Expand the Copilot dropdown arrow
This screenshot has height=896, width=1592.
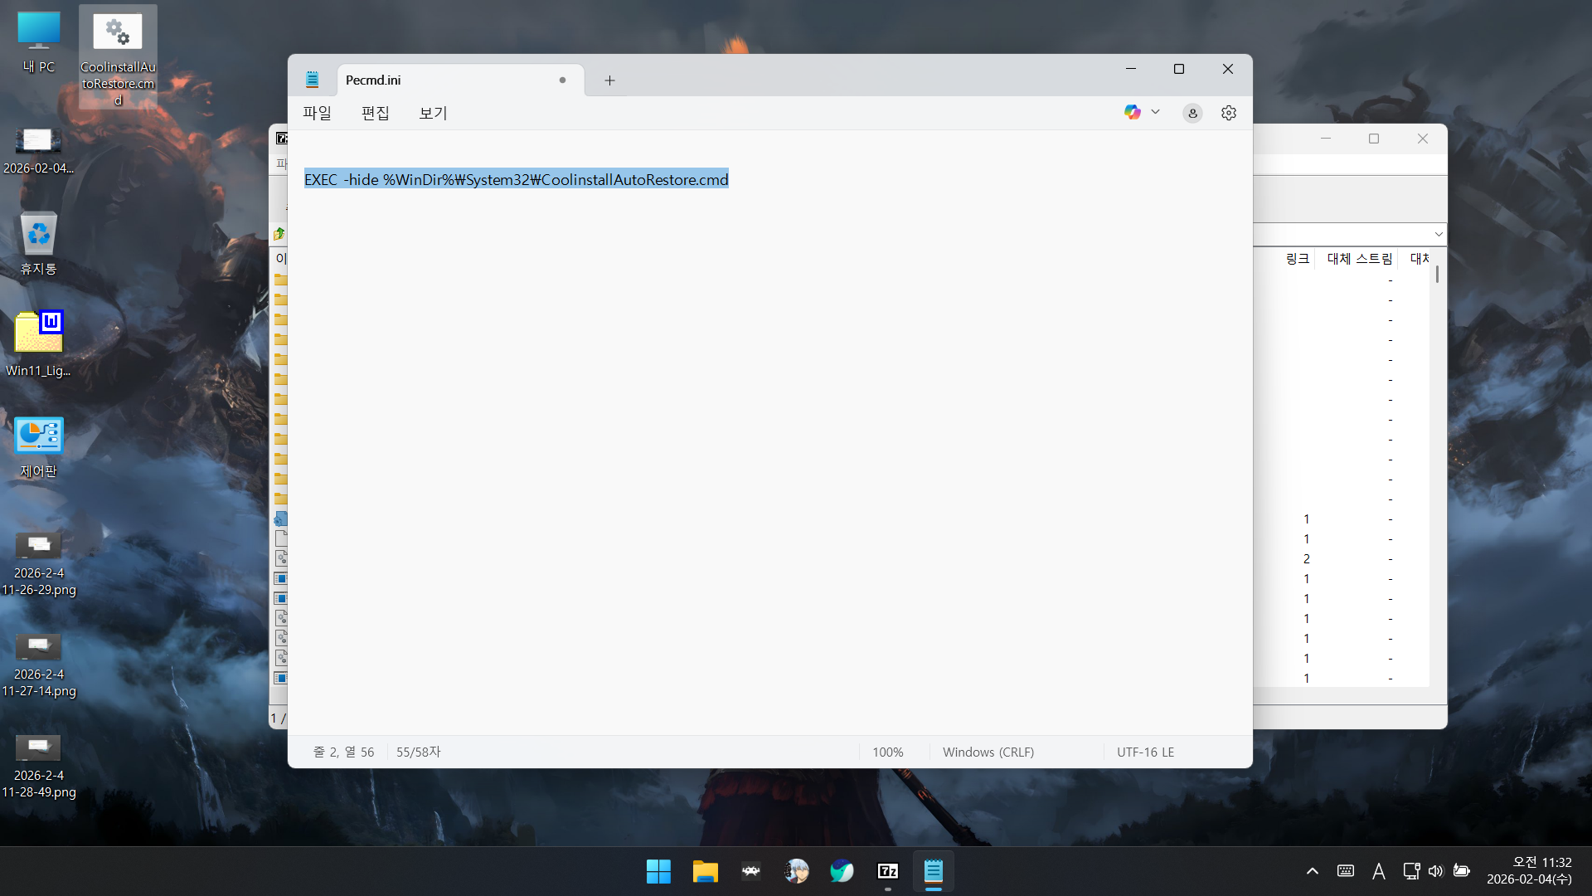pos(1155,112)
